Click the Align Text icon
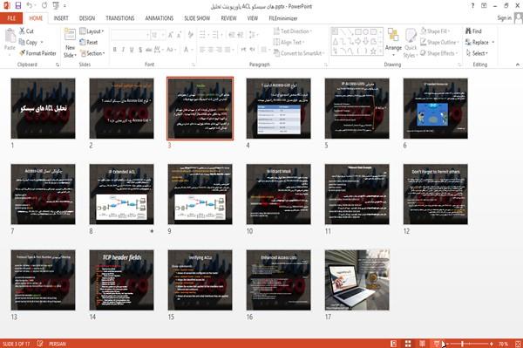Screen dimensions: 523x348 click(x=276, y=42)
